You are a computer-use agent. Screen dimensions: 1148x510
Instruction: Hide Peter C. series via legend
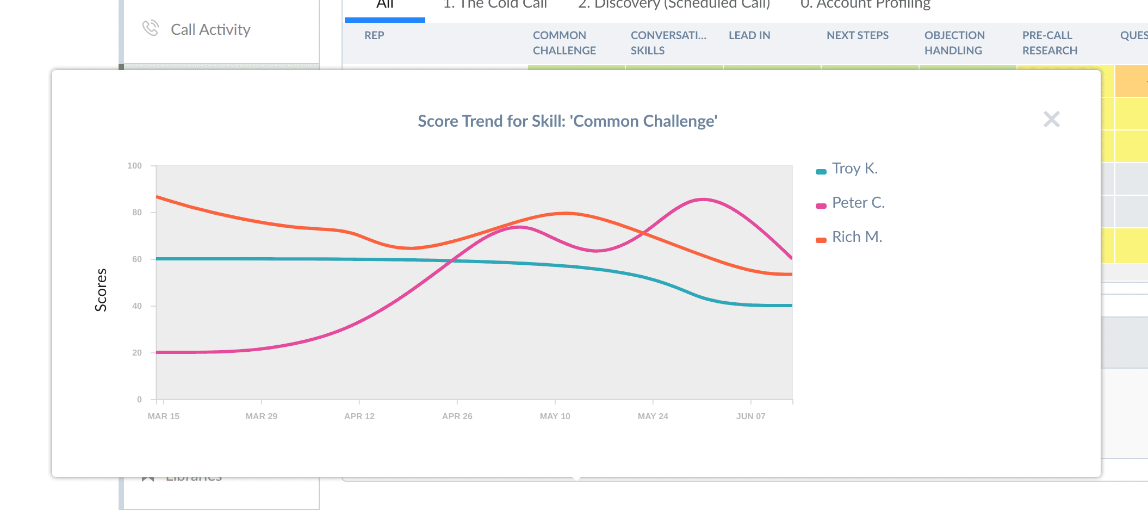(x=858, y=203)
